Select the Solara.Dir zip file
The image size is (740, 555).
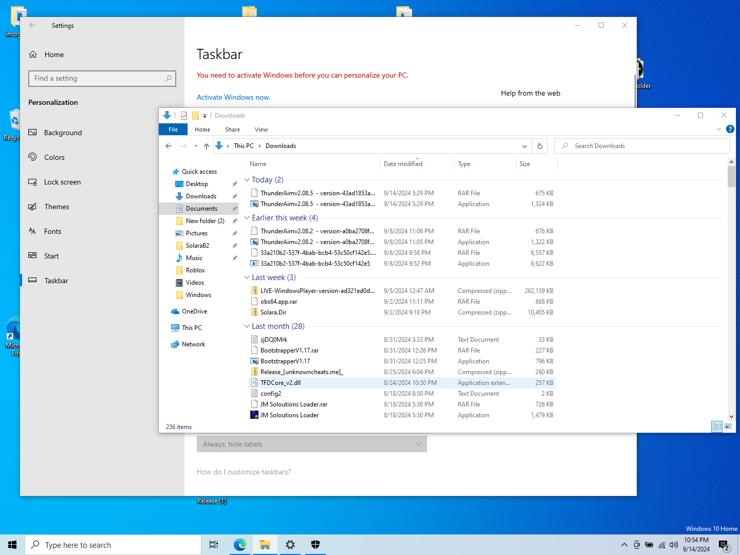tap(402, 312)
